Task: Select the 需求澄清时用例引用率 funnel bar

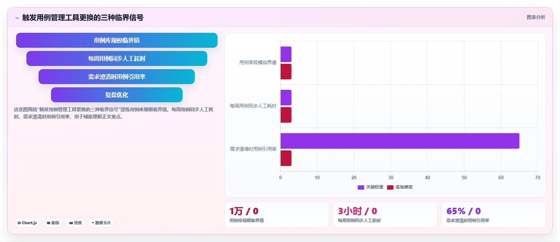Action: pos(117,77)
